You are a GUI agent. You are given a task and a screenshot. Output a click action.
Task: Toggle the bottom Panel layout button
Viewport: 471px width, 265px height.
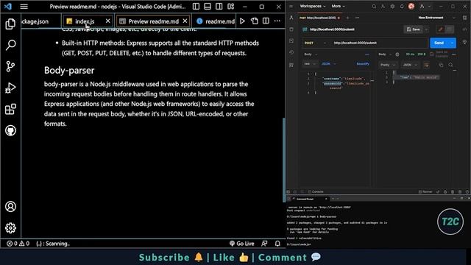point(208,7)
